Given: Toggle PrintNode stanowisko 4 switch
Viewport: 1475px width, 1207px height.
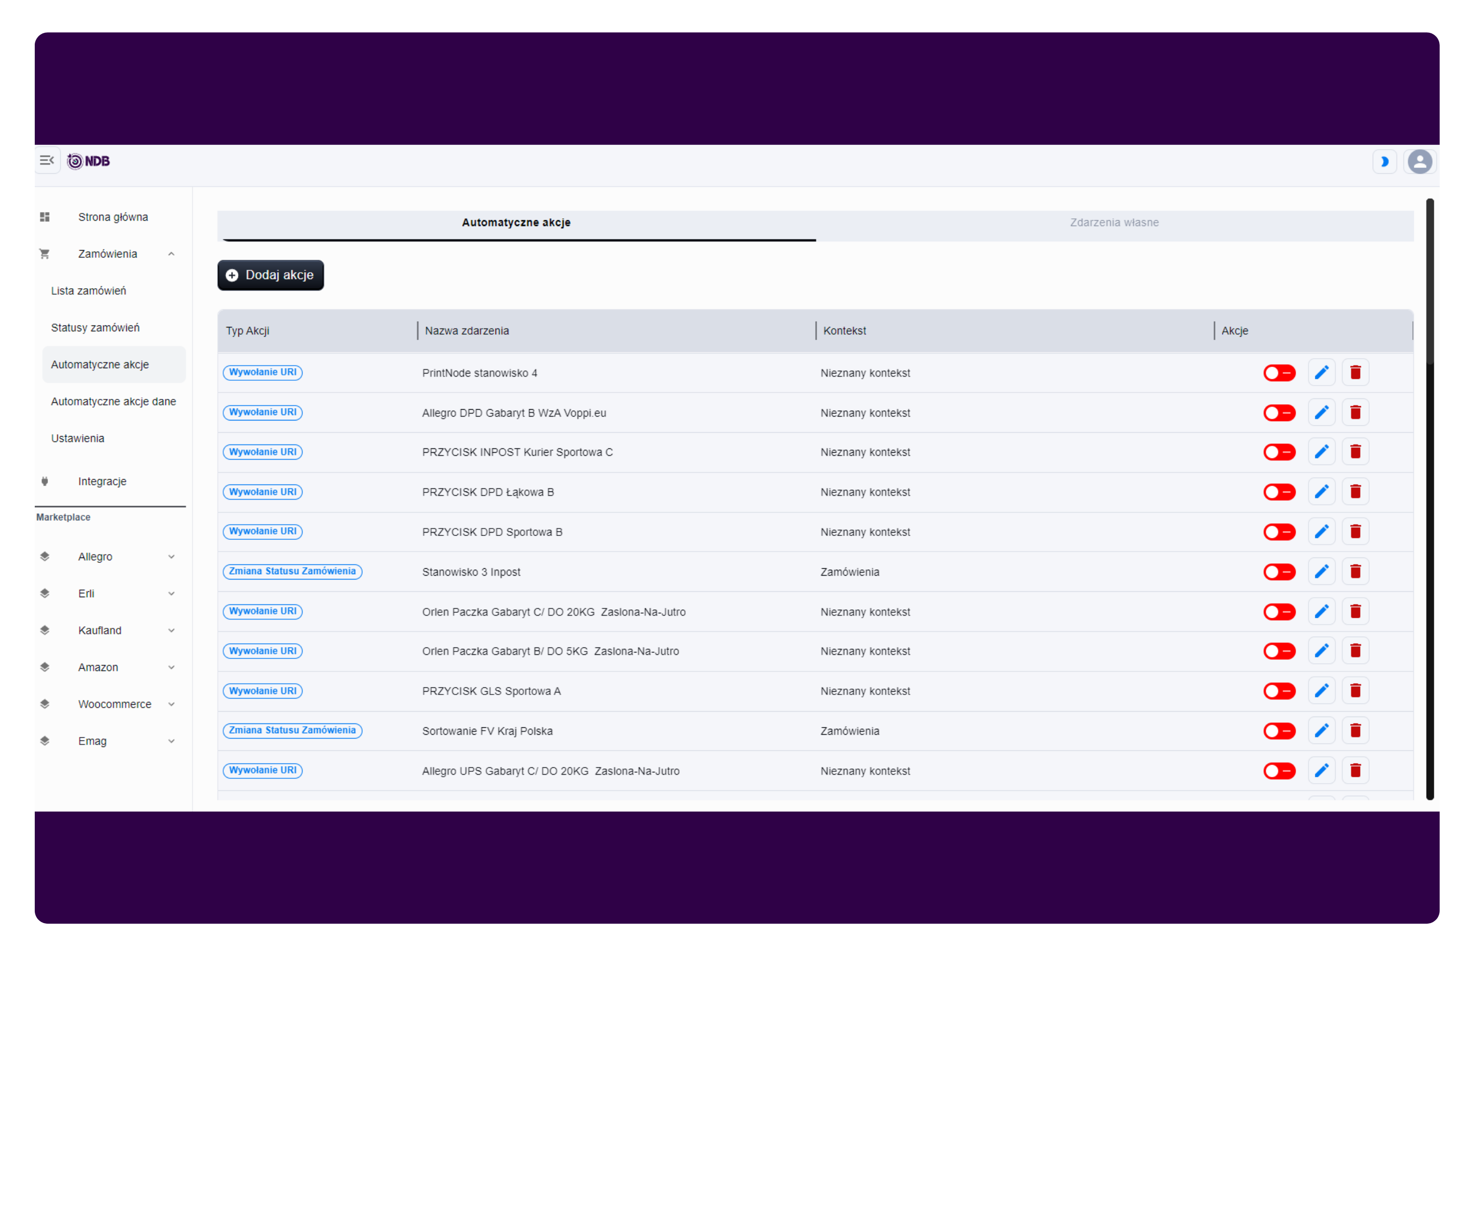Looking at the screenshot, I should (1279, 372).
